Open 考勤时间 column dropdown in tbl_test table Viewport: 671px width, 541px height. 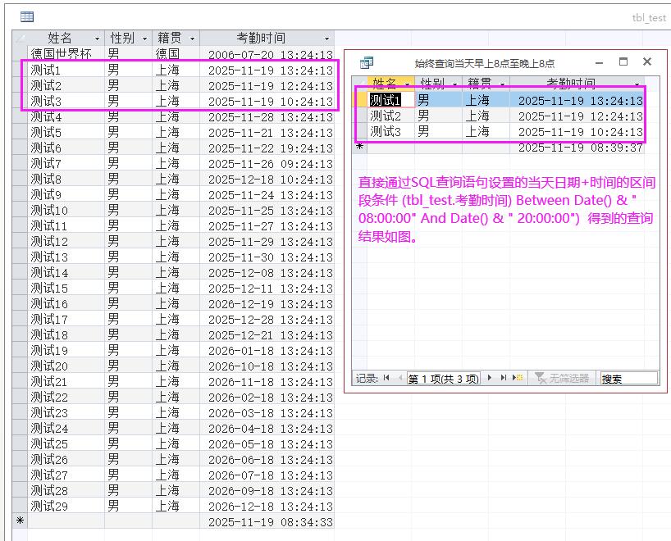point(326,39)
